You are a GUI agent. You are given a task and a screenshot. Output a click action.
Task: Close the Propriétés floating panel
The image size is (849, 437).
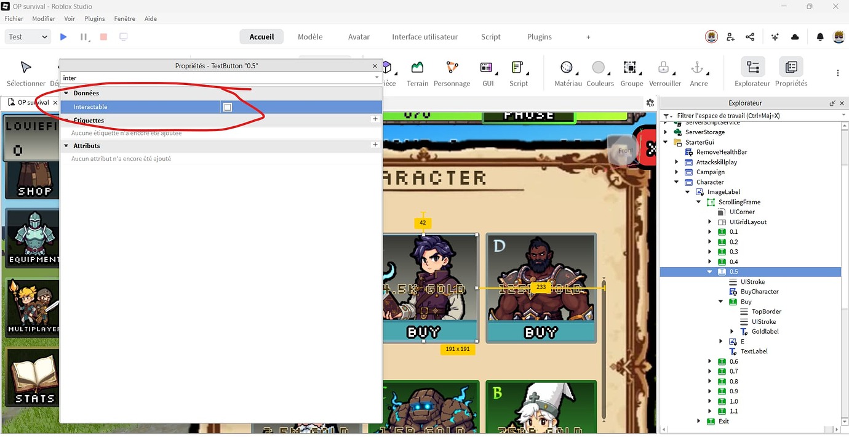click(x=375, y=66)
